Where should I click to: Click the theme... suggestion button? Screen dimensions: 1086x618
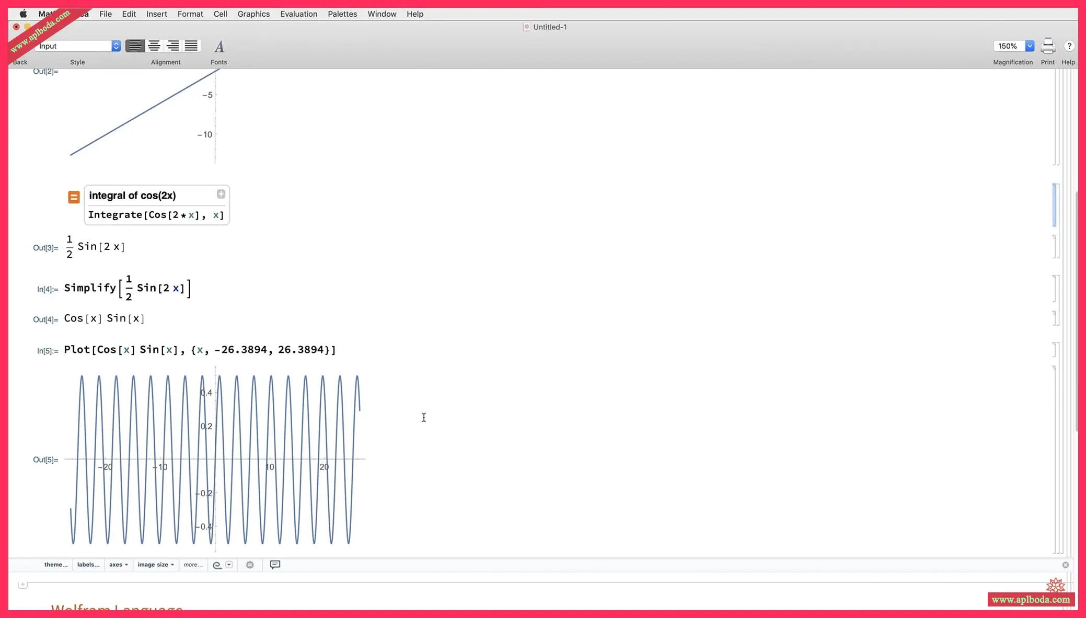56,565
